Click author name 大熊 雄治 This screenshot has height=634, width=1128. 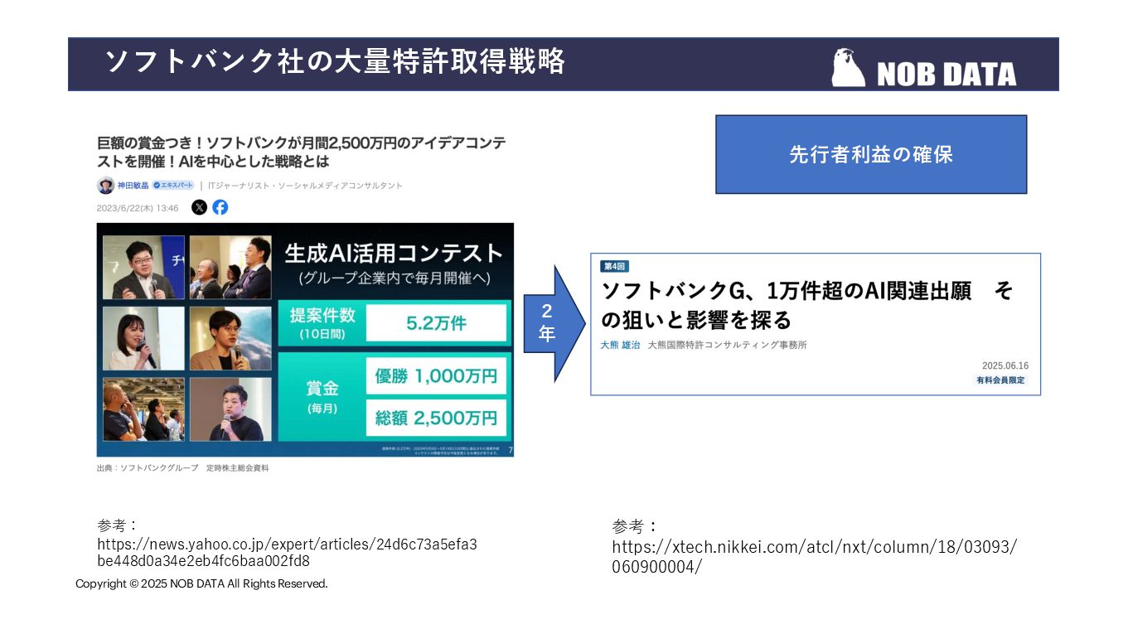pos(620,345)
